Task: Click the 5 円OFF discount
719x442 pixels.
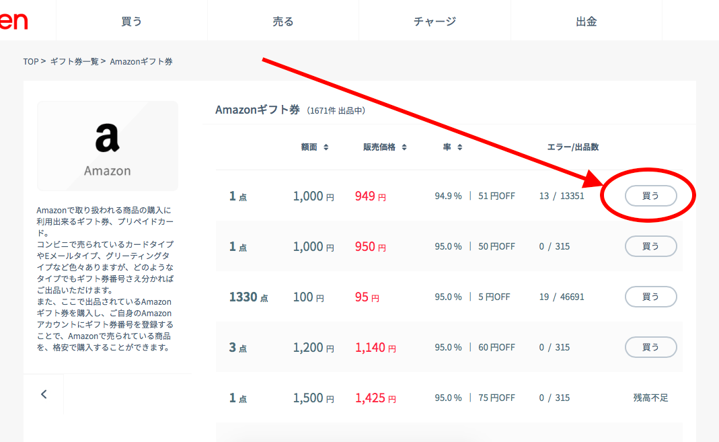Action: point(494,297)
